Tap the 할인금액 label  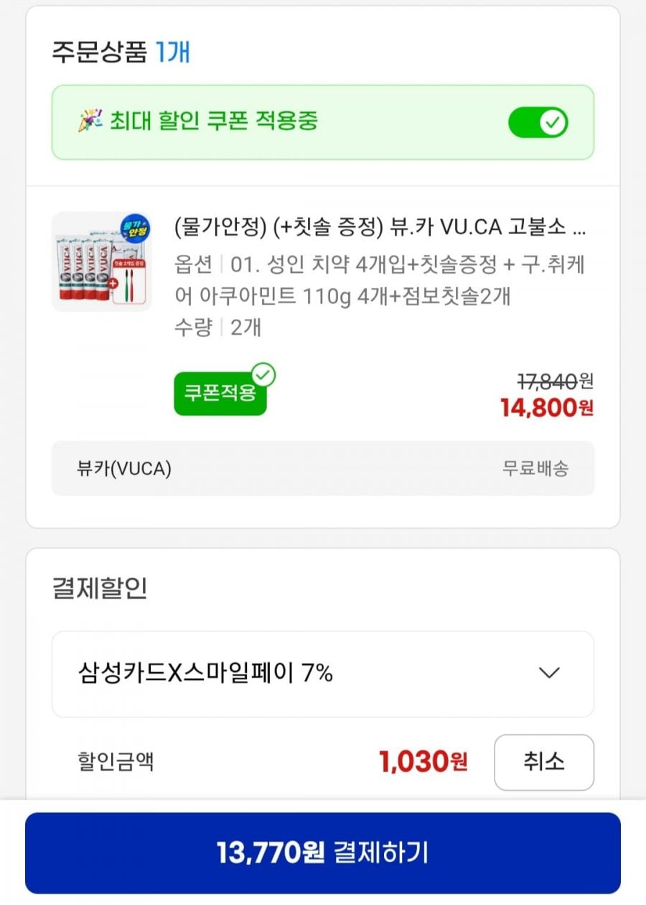tap(115, 761)
